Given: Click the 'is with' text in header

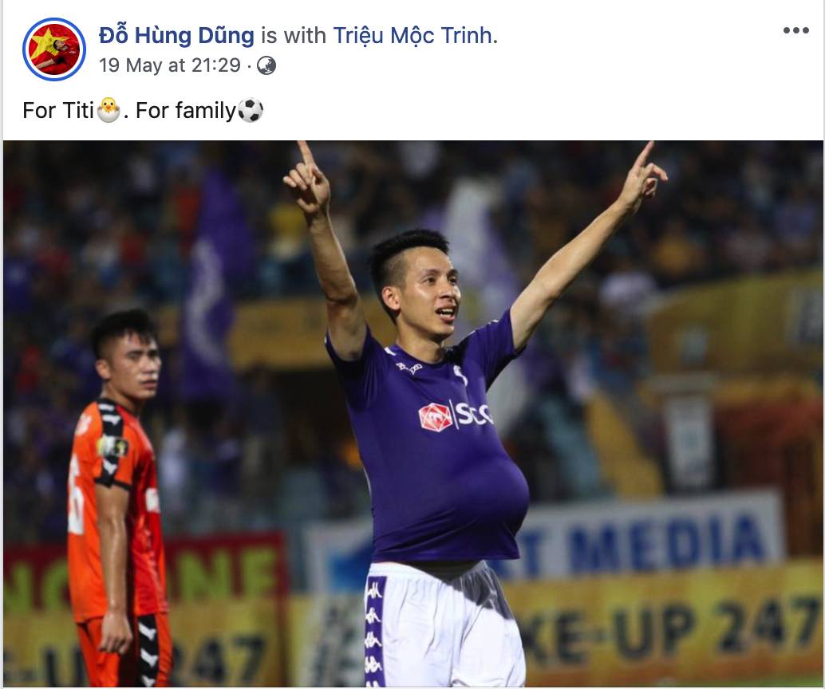Looking at the screenshot, I should pyautogui.click(x=294, y=36).
